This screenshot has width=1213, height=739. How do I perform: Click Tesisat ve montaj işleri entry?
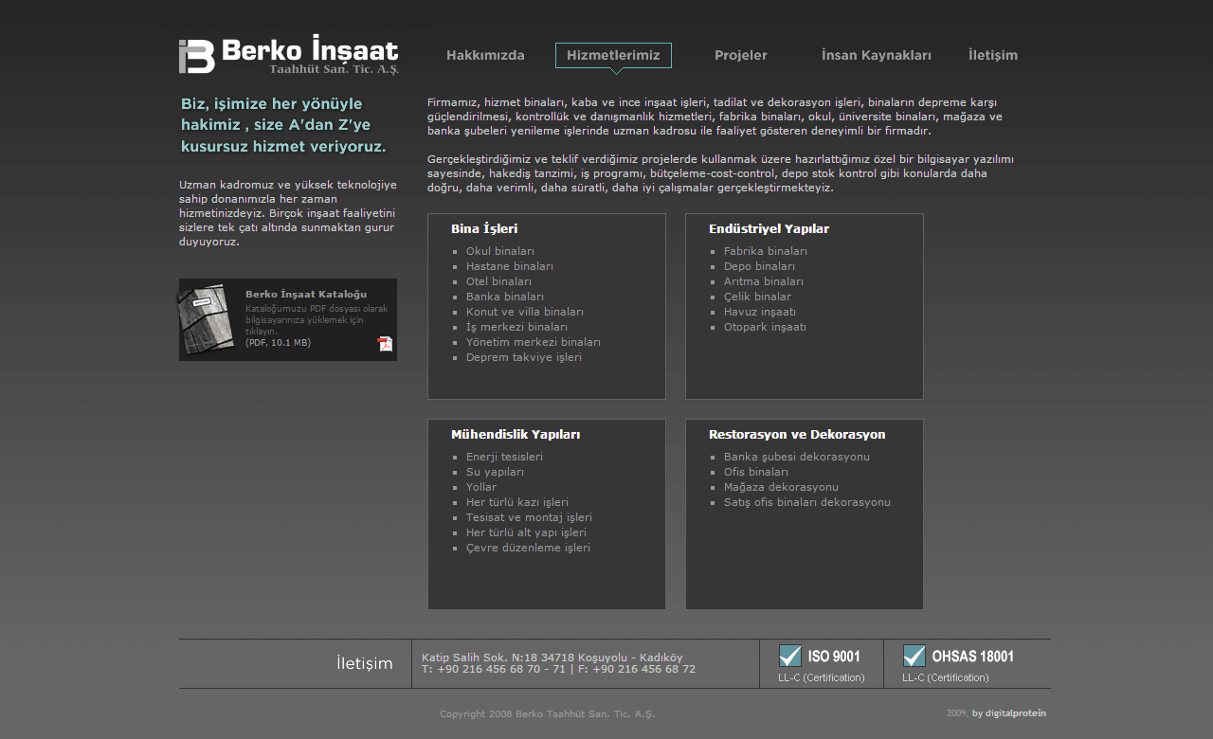(x=529, y=517)
